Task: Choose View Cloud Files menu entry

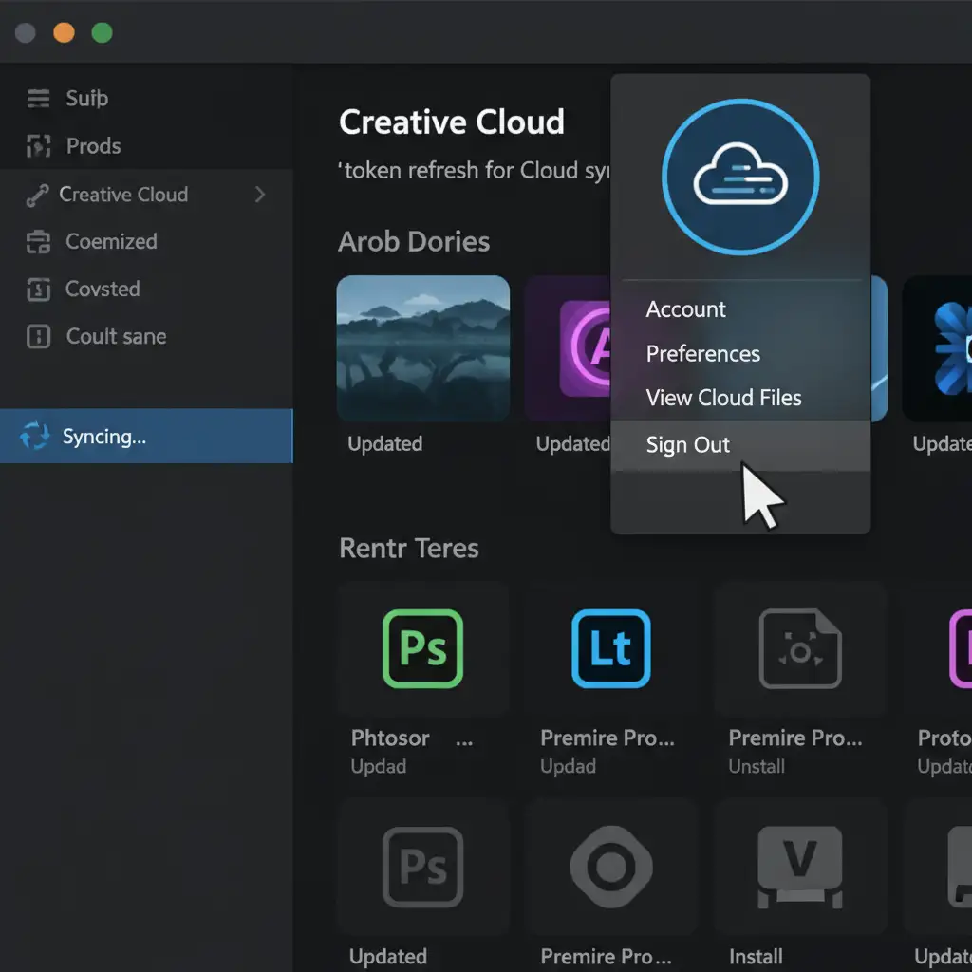Action: pos(723,398)
